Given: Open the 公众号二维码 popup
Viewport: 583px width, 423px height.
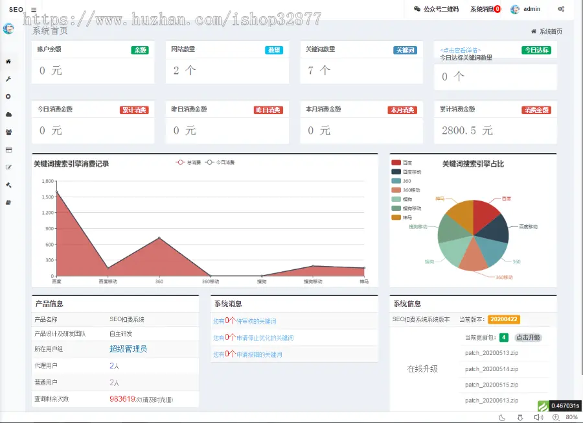Looking at the screenshot, I should (437, 9).
